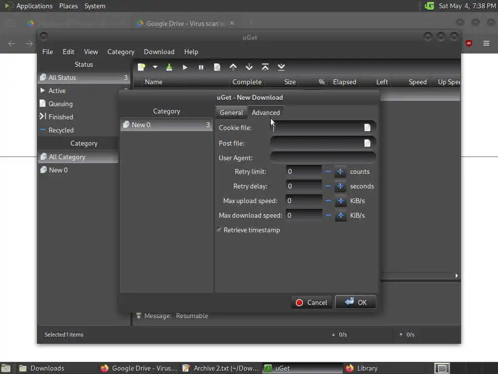This screenshot has width=498, height=374.
Task: Sort by the Name column header
Action: click(x=153, y=82)
